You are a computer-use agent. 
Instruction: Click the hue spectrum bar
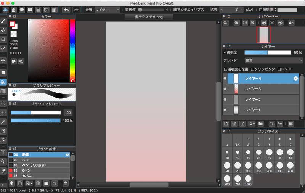72,51
